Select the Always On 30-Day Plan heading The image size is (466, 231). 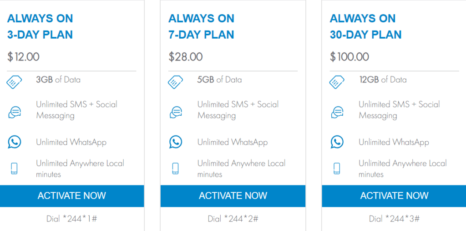365,26
